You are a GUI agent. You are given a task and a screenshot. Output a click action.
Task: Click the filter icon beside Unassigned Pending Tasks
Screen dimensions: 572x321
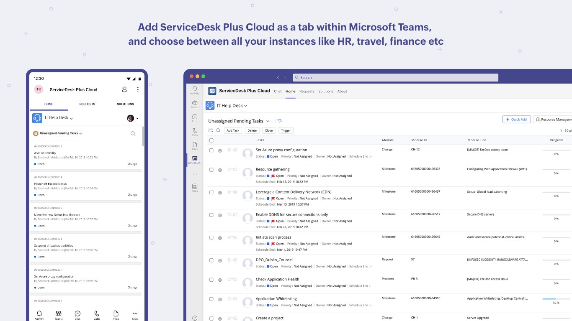(x=280, y=121)
